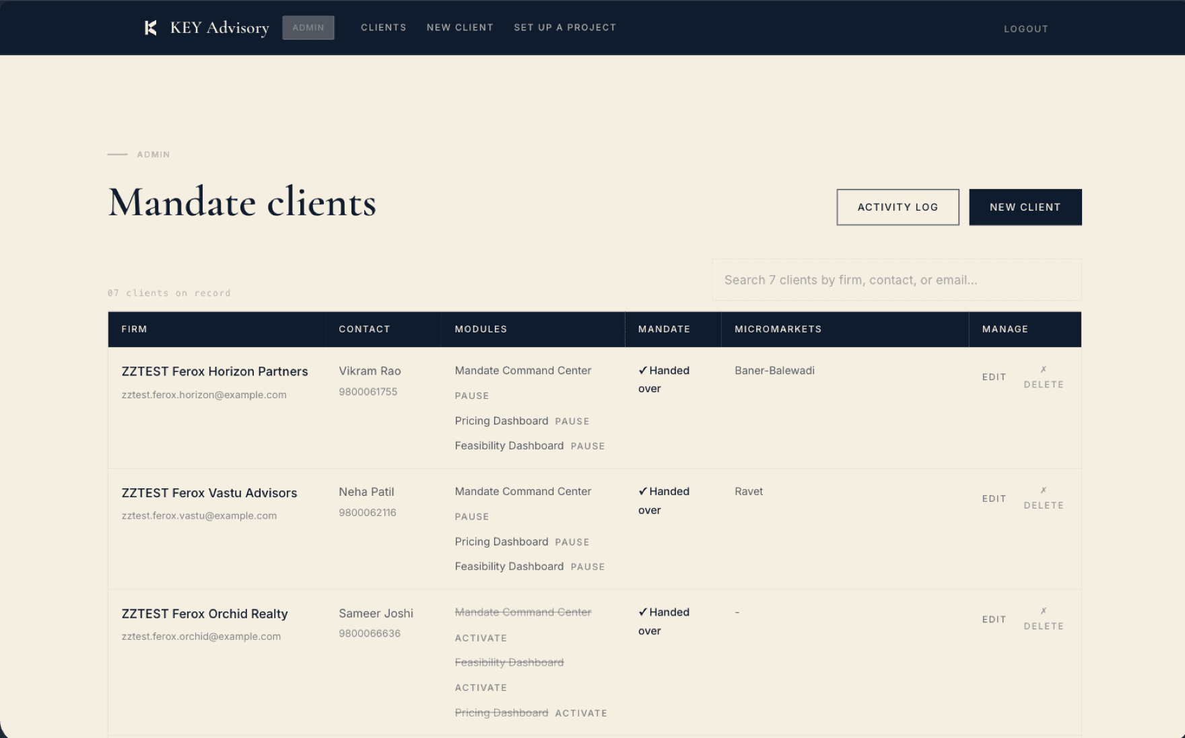This screenshot has height=738, width=1185.
Task: Click phone number 9800066636
Action: point(369,633)
